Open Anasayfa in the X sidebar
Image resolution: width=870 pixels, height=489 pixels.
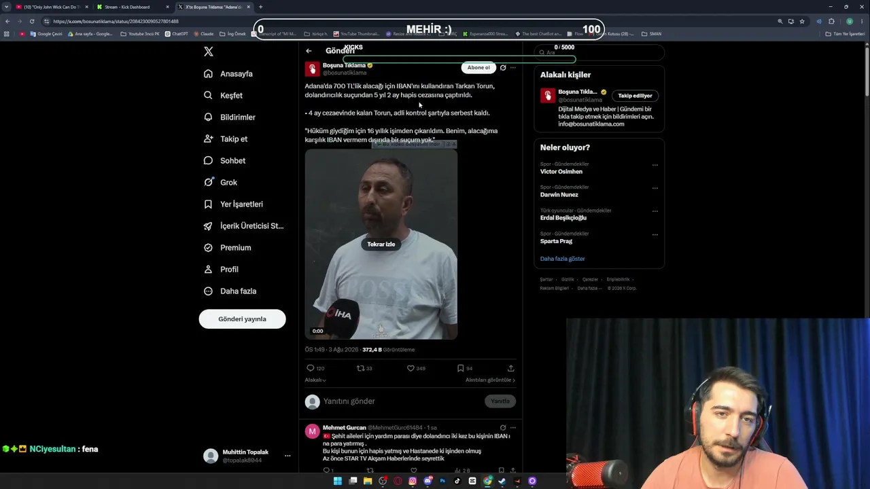click(228, 74)
